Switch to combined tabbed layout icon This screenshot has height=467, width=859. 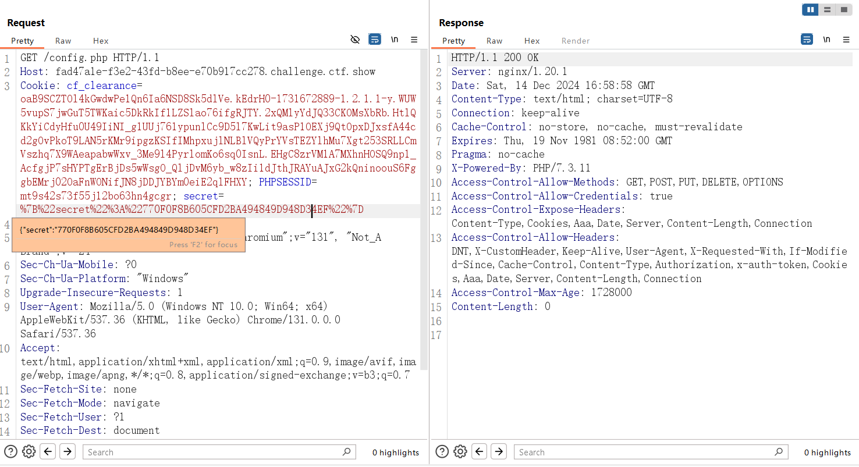tap(843, 10)
